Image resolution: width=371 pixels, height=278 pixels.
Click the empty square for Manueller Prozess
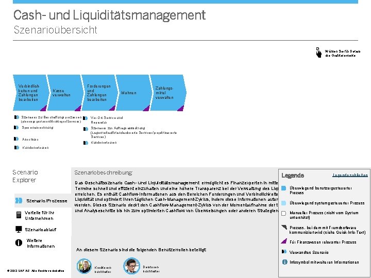[x=284, y=214]
